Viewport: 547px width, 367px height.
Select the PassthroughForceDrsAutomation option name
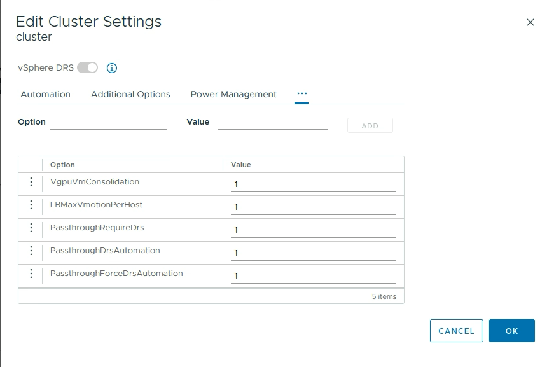coord(116,274)
